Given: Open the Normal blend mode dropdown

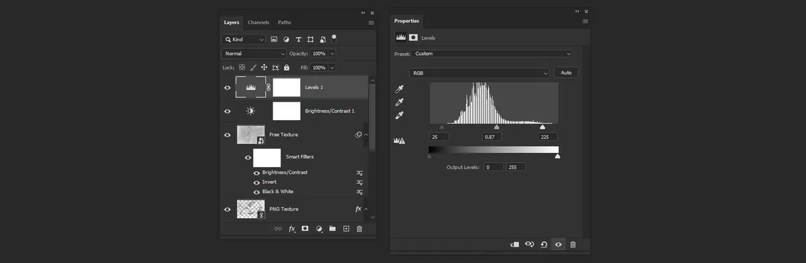Looking at the screenshot, I should point(254,53).
